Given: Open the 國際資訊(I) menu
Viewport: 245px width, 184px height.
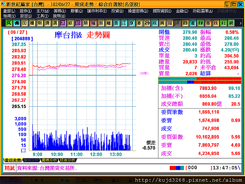Looking at the screenshot, I should click(162, 11).
